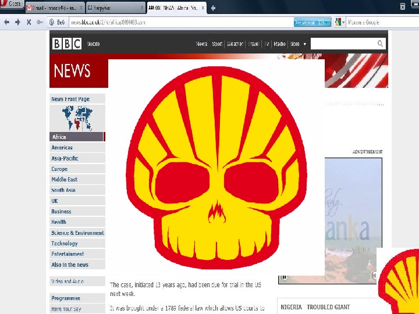
Task: Click the key wand icon in toolbar
Action: (40, 22)
